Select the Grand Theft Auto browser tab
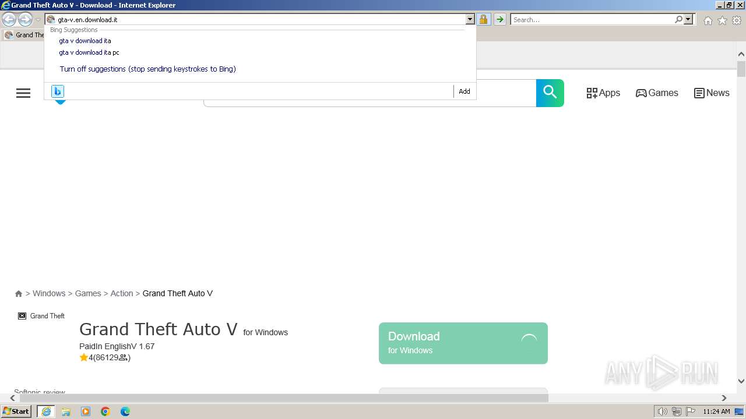Screen dimensions: 746x419 tap(24, 35)
